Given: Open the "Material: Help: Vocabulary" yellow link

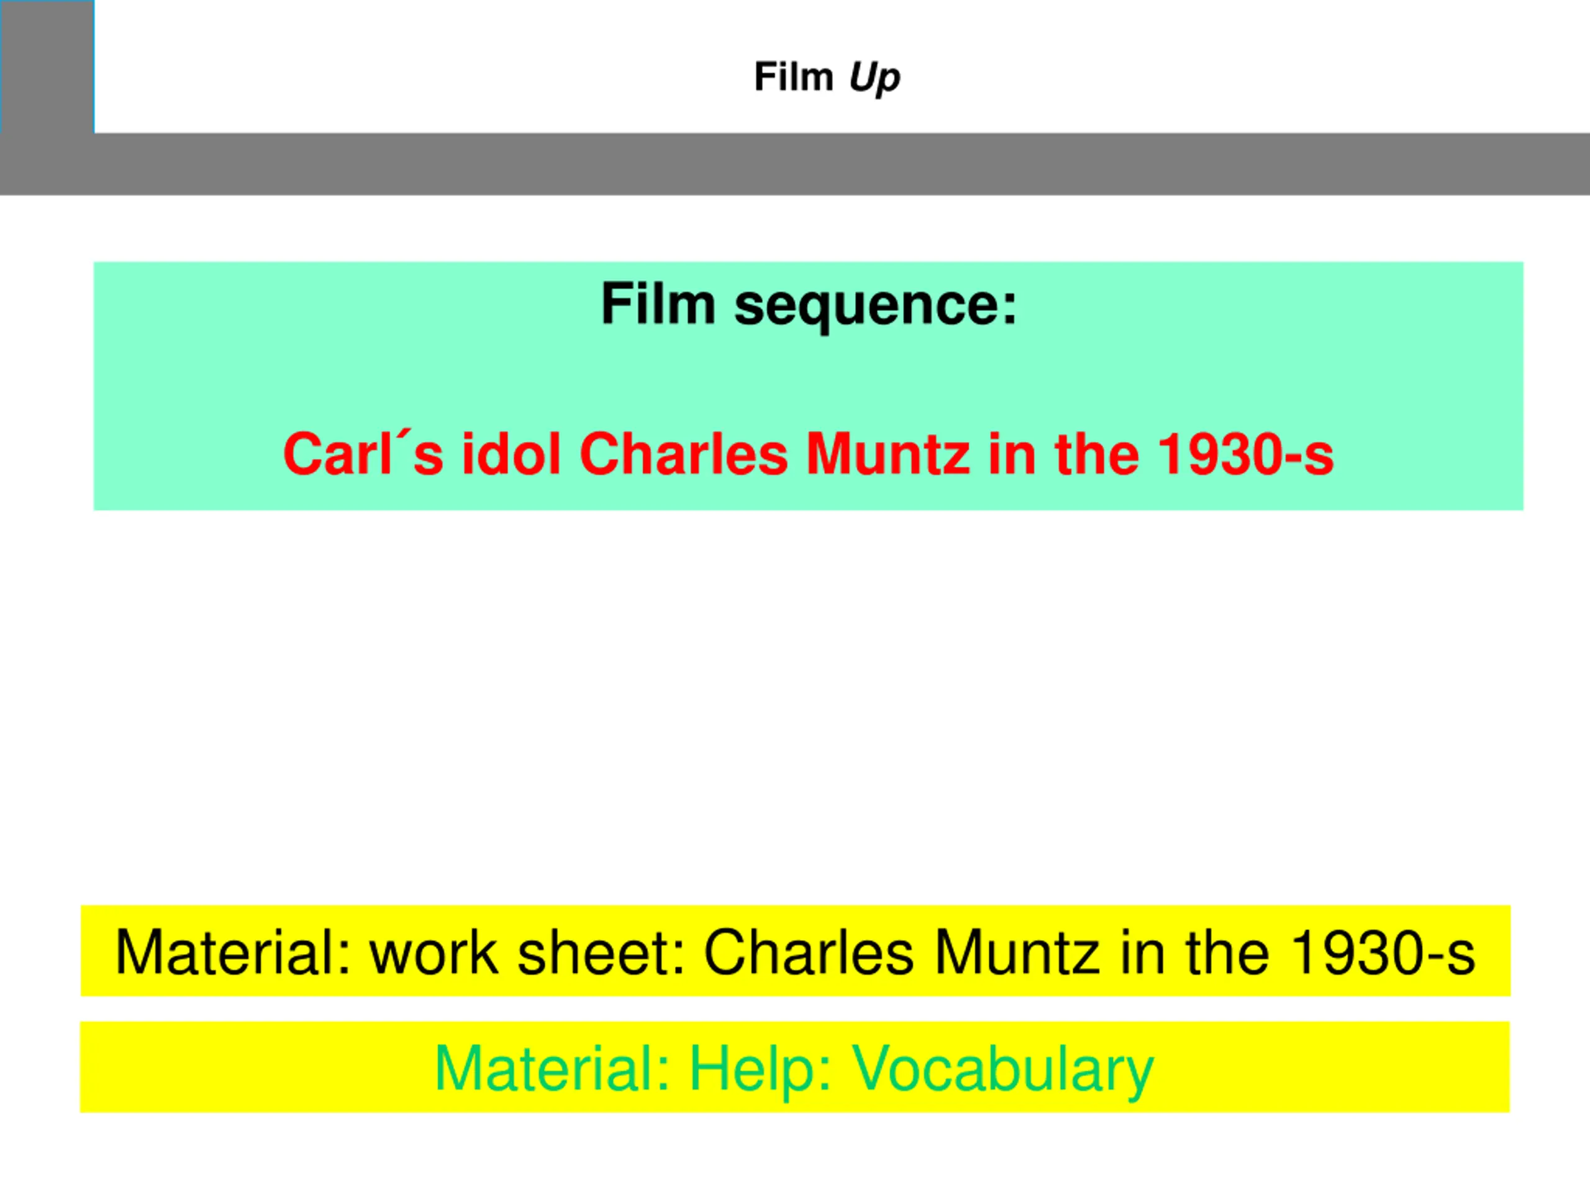Looking at the screenshot, I should [x=795, y=1067].
